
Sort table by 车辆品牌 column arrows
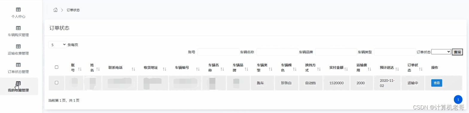246,69
